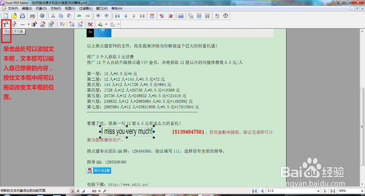Select the Add Text Object T tool
Viewport: 365px width, 196px height.
point(5,24)
